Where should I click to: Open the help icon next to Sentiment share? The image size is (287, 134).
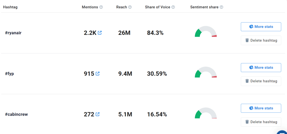(x=222, y=7)
